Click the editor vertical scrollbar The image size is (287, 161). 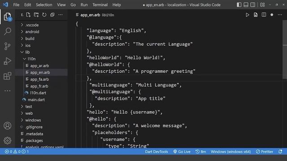285,49
